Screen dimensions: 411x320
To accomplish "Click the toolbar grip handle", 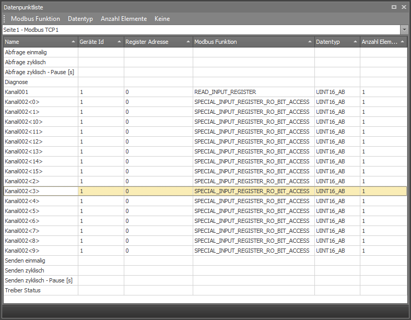I will pos(5,19).
